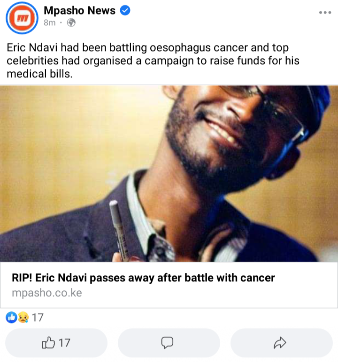Viewport: 338px width, 362px height.
Task: Click the link preview card footer area
Action: click(x=169, y=285)
